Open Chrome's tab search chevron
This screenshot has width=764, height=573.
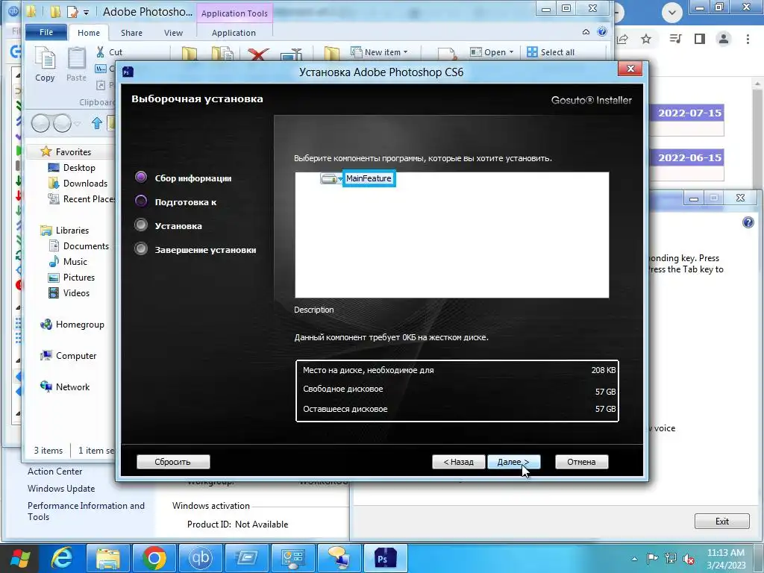672,13
